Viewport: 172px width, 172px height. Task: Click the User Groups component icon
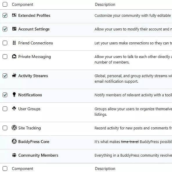(14, 108)
